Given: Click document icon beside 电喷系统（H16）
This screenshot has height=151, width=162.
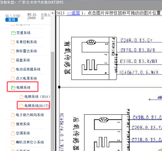Looking at the screenshot, I should click(22, 97).
